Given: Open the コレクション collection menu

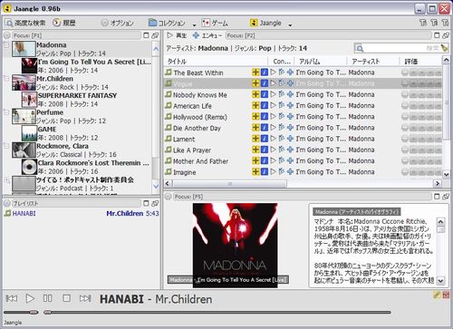Looking at the screenshot, I should coord(167,23).
